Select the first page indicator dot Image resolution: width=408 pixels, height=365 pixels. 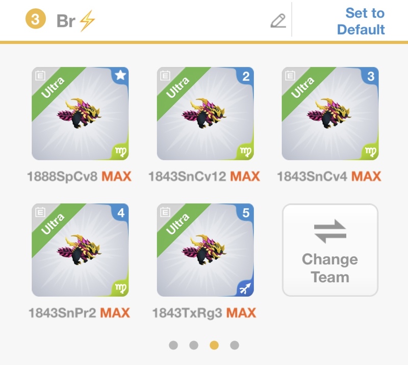[173, 345]
